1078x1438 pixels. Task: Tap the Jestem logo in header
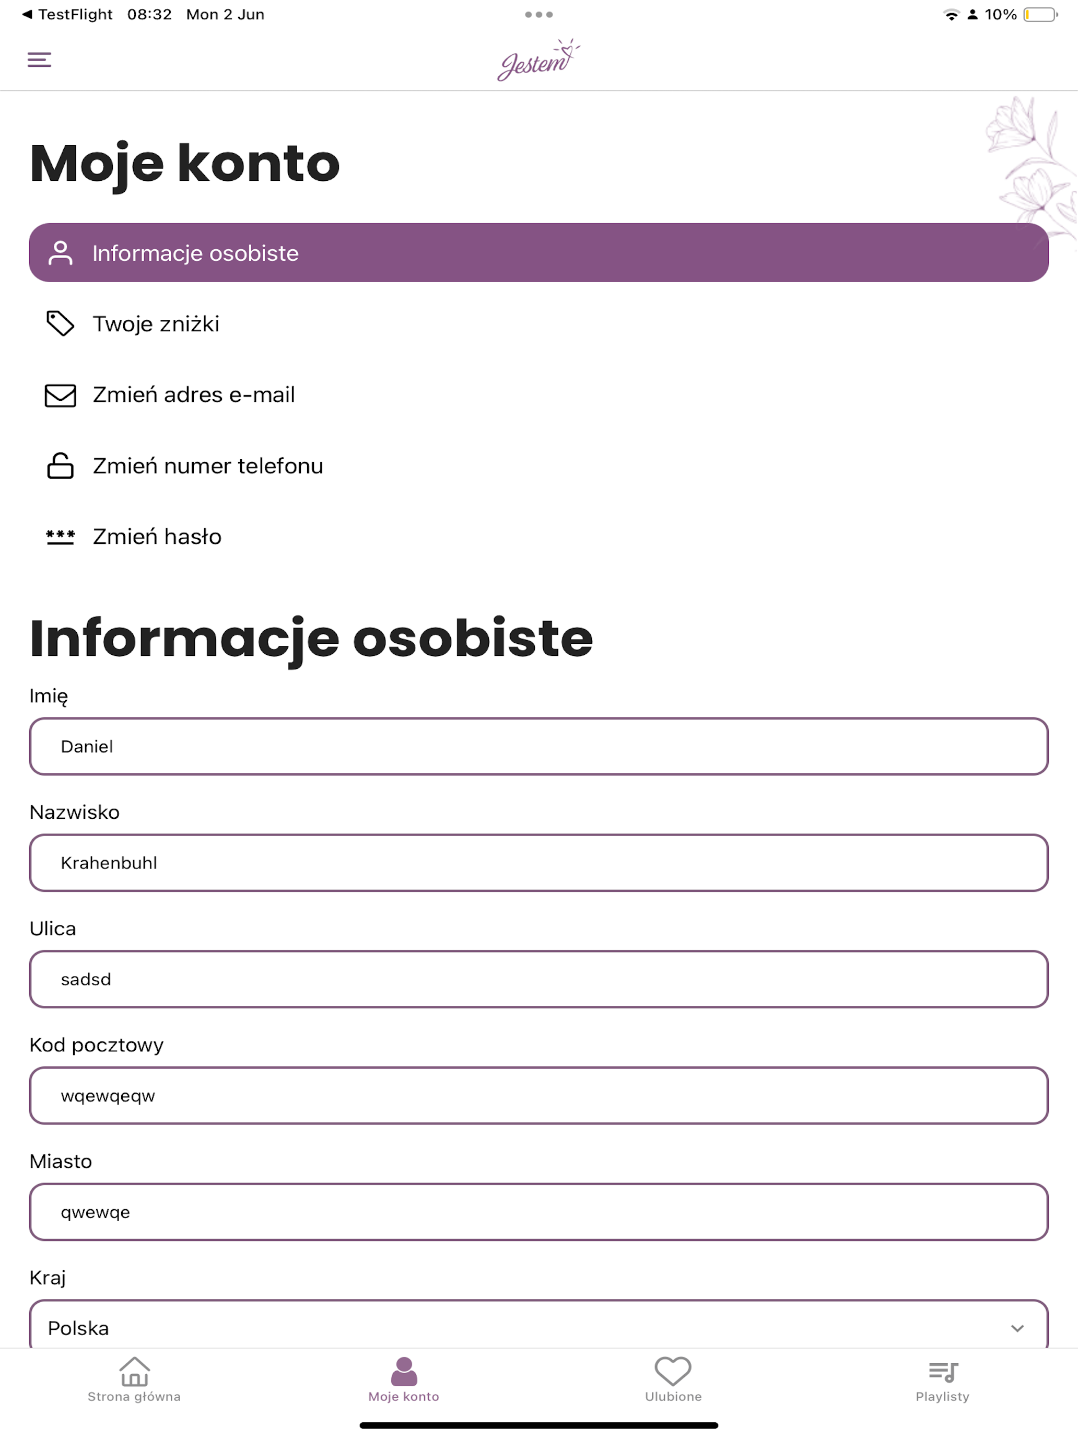click(538, 60)
